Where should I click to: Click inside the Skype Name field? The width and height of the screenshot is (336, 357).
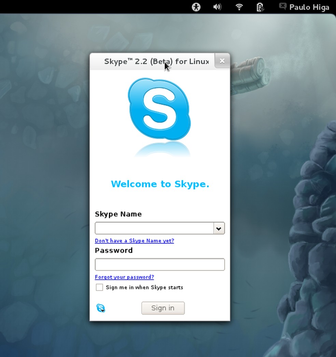154,228
